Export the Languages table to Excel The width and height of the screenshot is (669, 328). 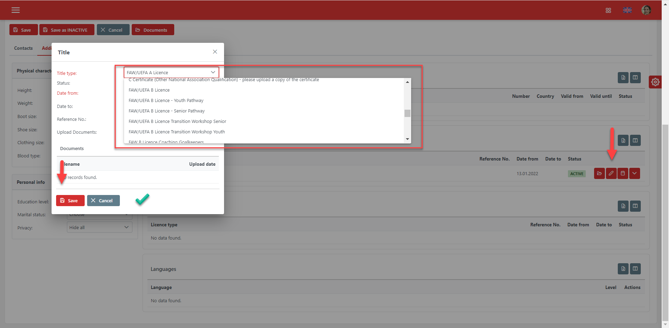click(x=623, y=268)
